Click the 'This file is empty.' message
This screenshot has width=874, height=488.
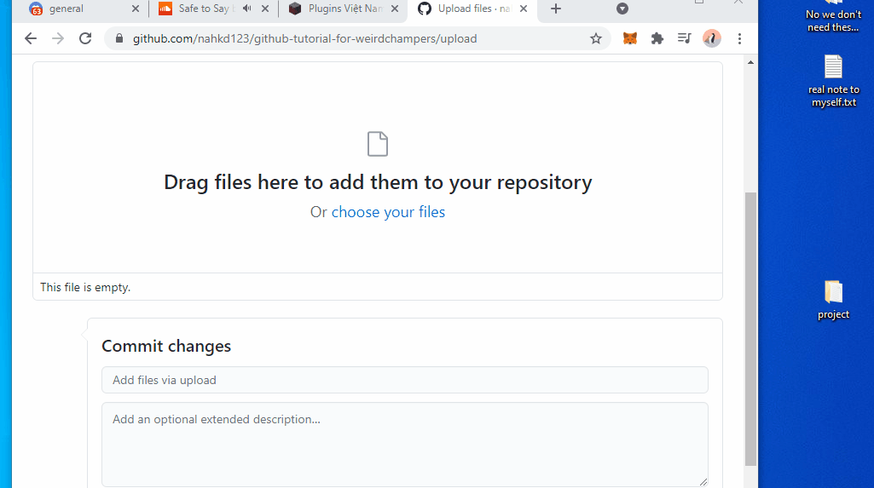tap(85, 287)
